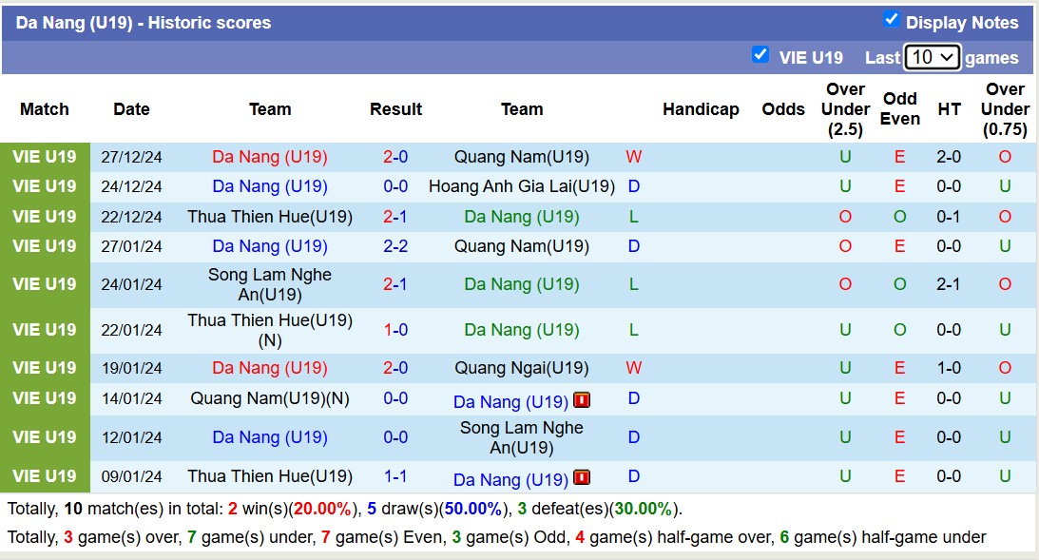The width and height of the screenshot is (1039, 560).
Task: Uncheck the Display Notes checkbox
Action: point(891,21)
